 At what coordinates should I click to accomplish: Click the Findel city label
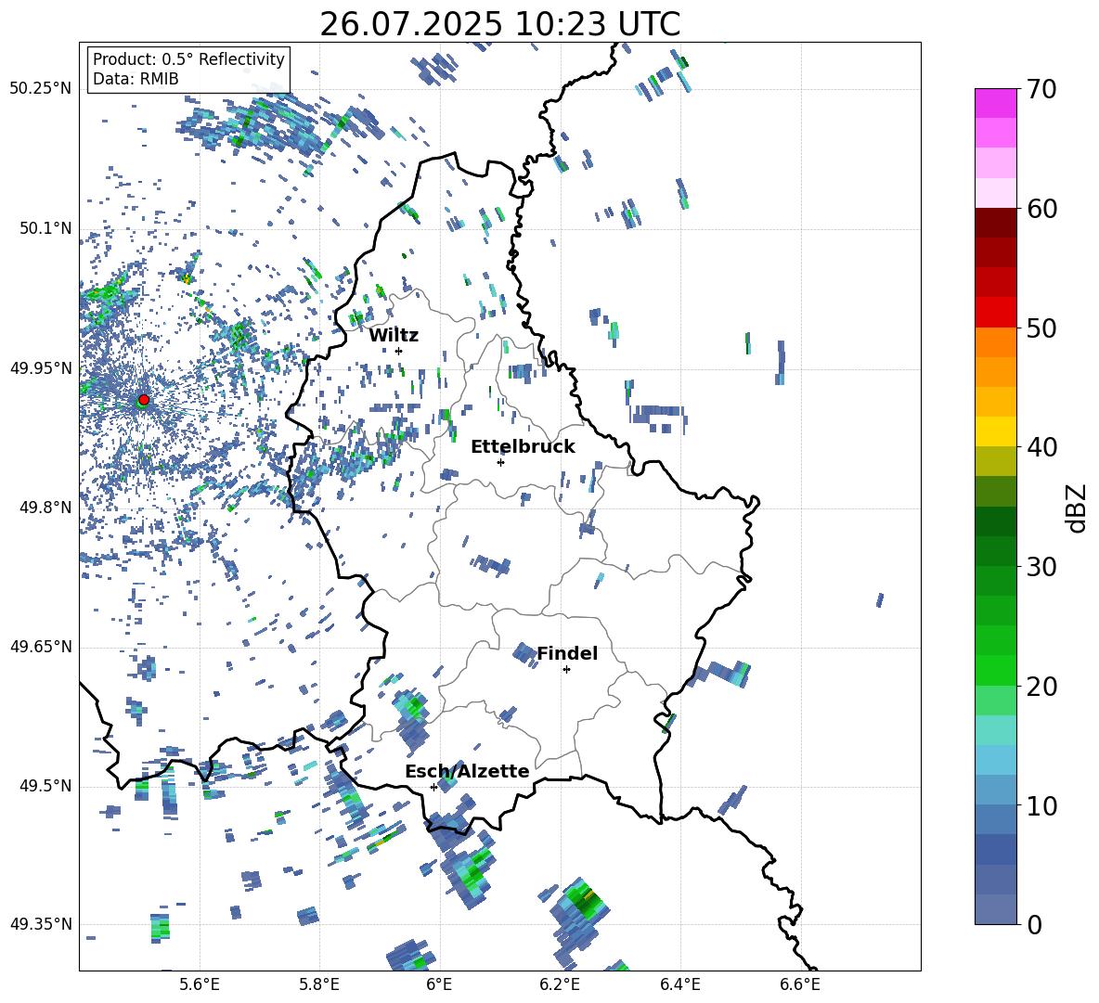pos(567,653)
